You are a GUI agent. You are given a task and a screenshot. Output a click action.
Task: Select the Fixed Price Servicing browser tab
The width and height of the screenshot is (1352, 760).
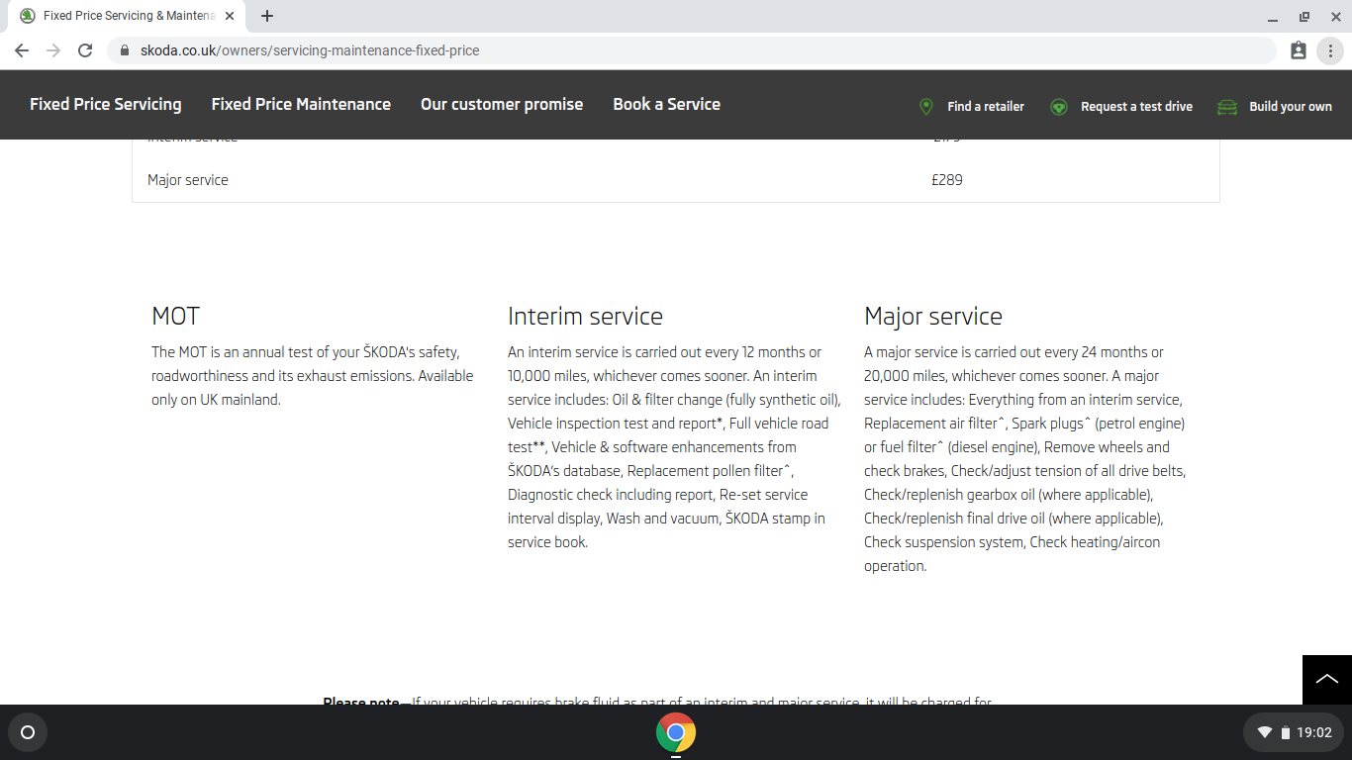click(x=129, y=16)
